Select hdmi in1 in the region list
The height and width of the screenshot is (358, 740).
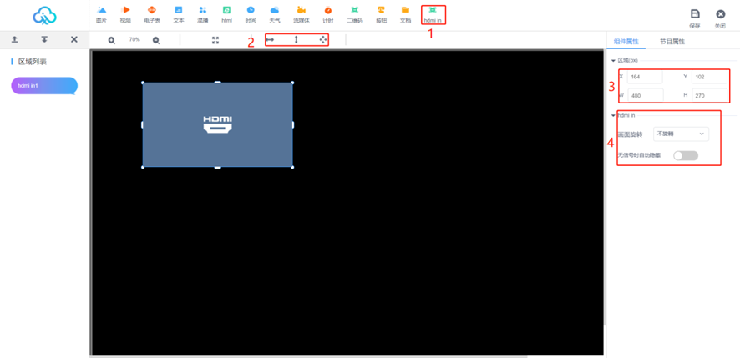pyautogui.click(x=43, y=86)
